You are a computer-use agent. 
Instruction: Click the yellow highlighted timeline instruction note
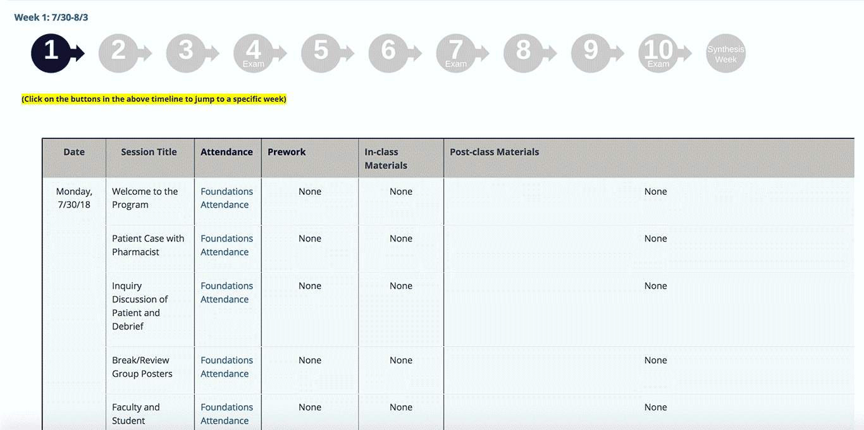[154, 99]
